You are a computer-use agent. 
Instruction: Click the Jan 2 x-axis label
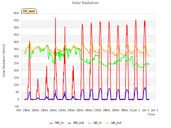(146, 110)
